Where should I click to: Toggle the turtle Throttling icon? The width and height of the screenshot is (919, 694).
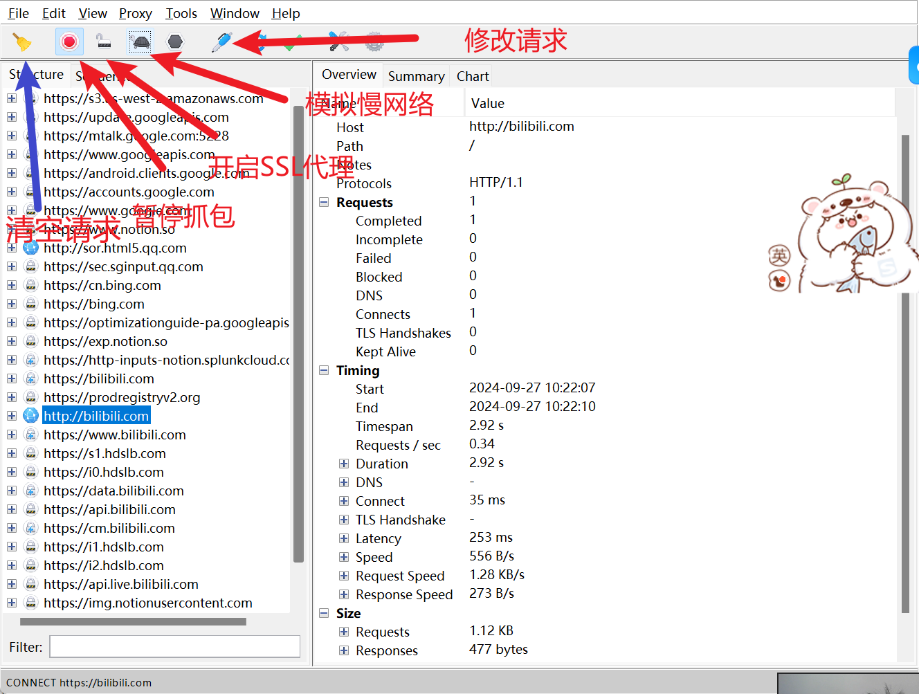pyautogui.click(x=140, y=42)
